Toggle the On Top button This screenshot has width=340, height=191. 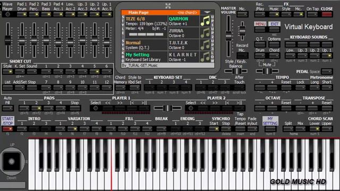(x=312, y=14)
